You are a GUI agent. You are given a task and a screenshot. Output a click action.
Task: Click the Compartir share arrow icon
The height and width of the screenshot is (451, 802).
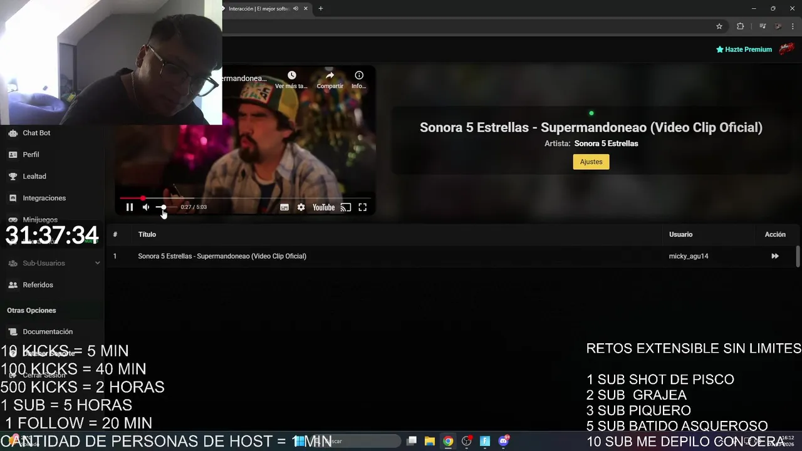click(330, 75)
